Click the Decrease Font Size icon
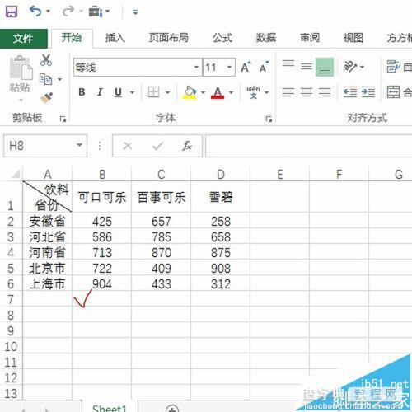 [x=265, y=67]
